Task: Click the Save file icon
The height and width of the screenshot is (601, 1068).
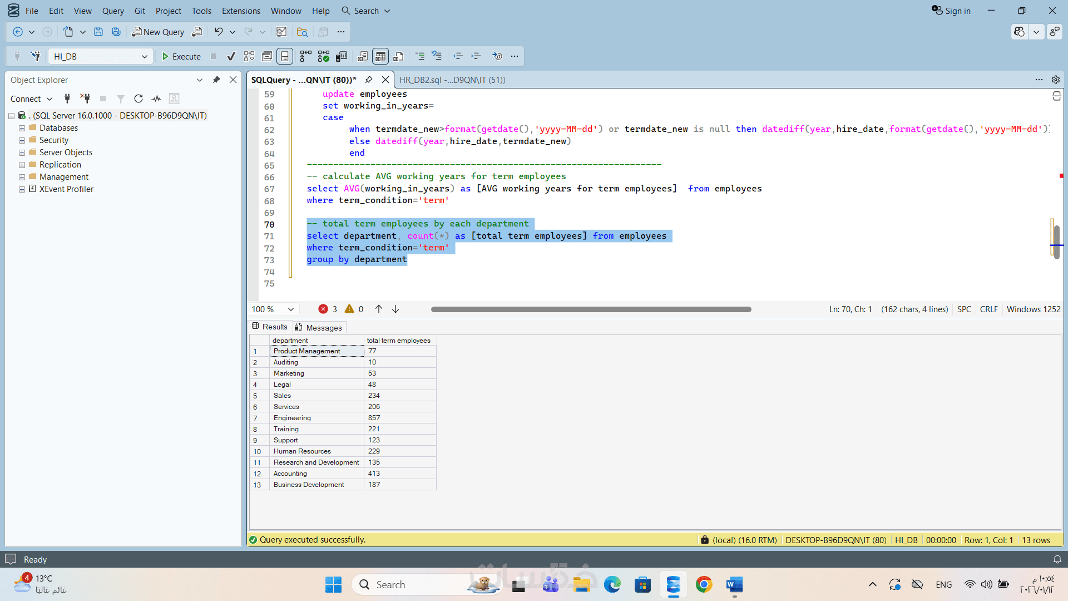Action: click(98, 32)
